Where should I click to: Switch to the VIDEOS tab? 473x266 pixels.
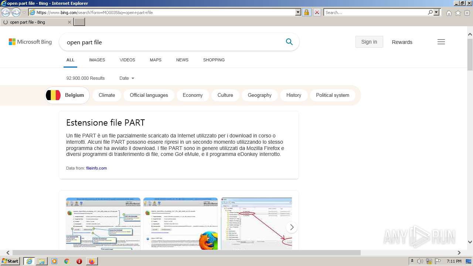click(x=127, y=60)
